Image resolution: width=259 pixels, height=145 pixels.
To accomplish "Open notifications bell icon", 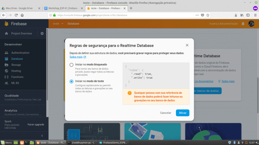I will pyautogui.click(x=243, y=24).
